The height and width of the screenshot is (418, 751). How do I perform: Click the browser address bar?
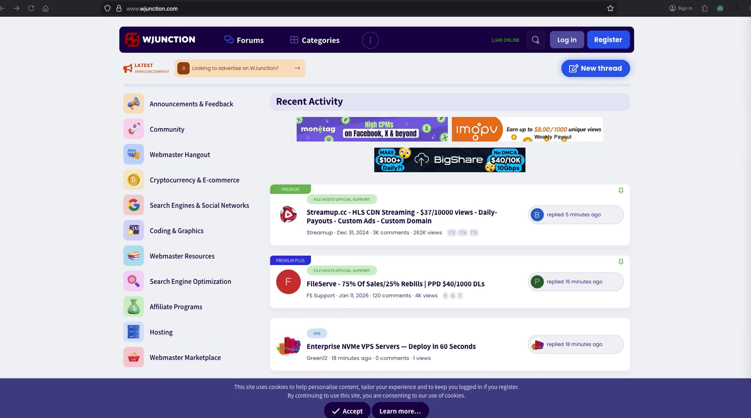click(x=360, y=8)
